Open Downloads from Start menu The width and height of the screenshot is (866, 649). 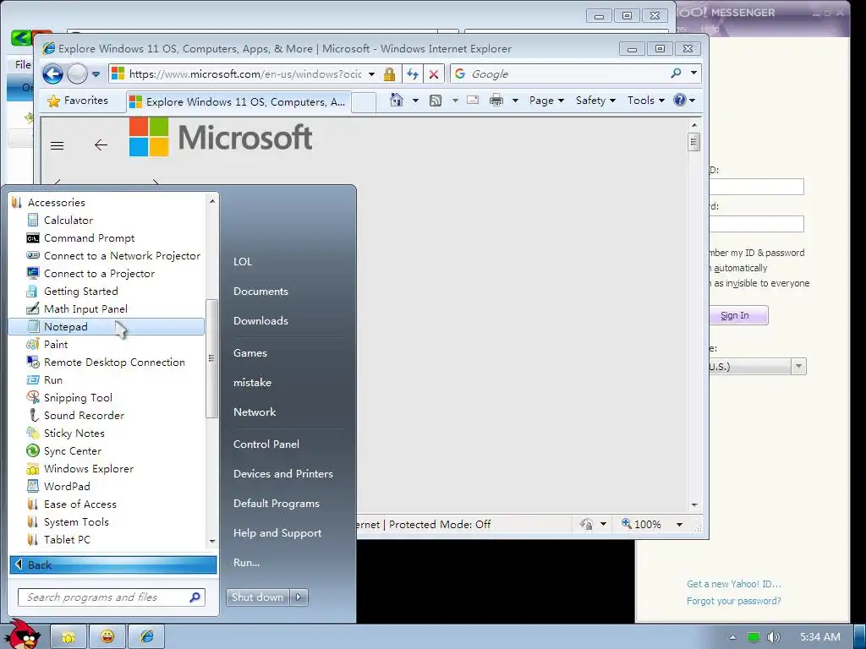(x=260, y=320)
